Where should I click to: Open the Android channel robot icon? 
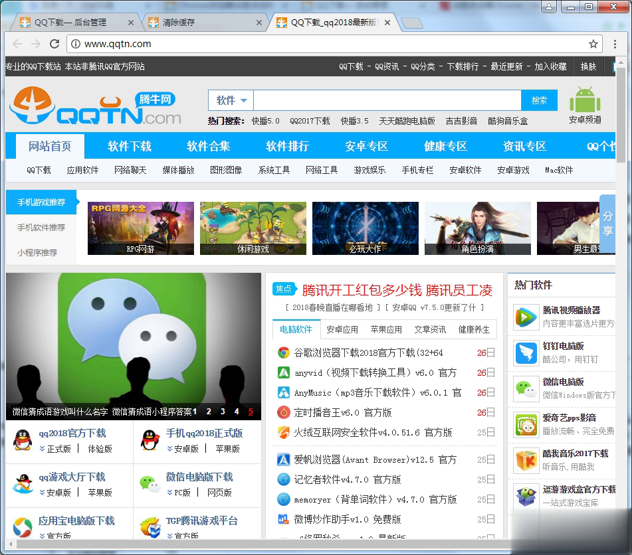[x=585, y=100]
